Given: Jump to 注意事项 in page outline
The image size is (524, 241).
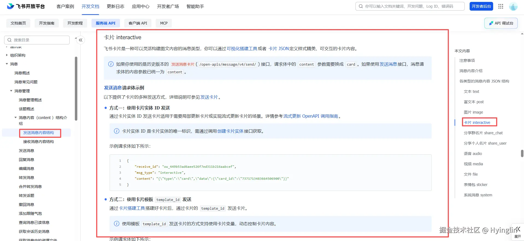Looking at the screenshot, I should coord(467,60).
